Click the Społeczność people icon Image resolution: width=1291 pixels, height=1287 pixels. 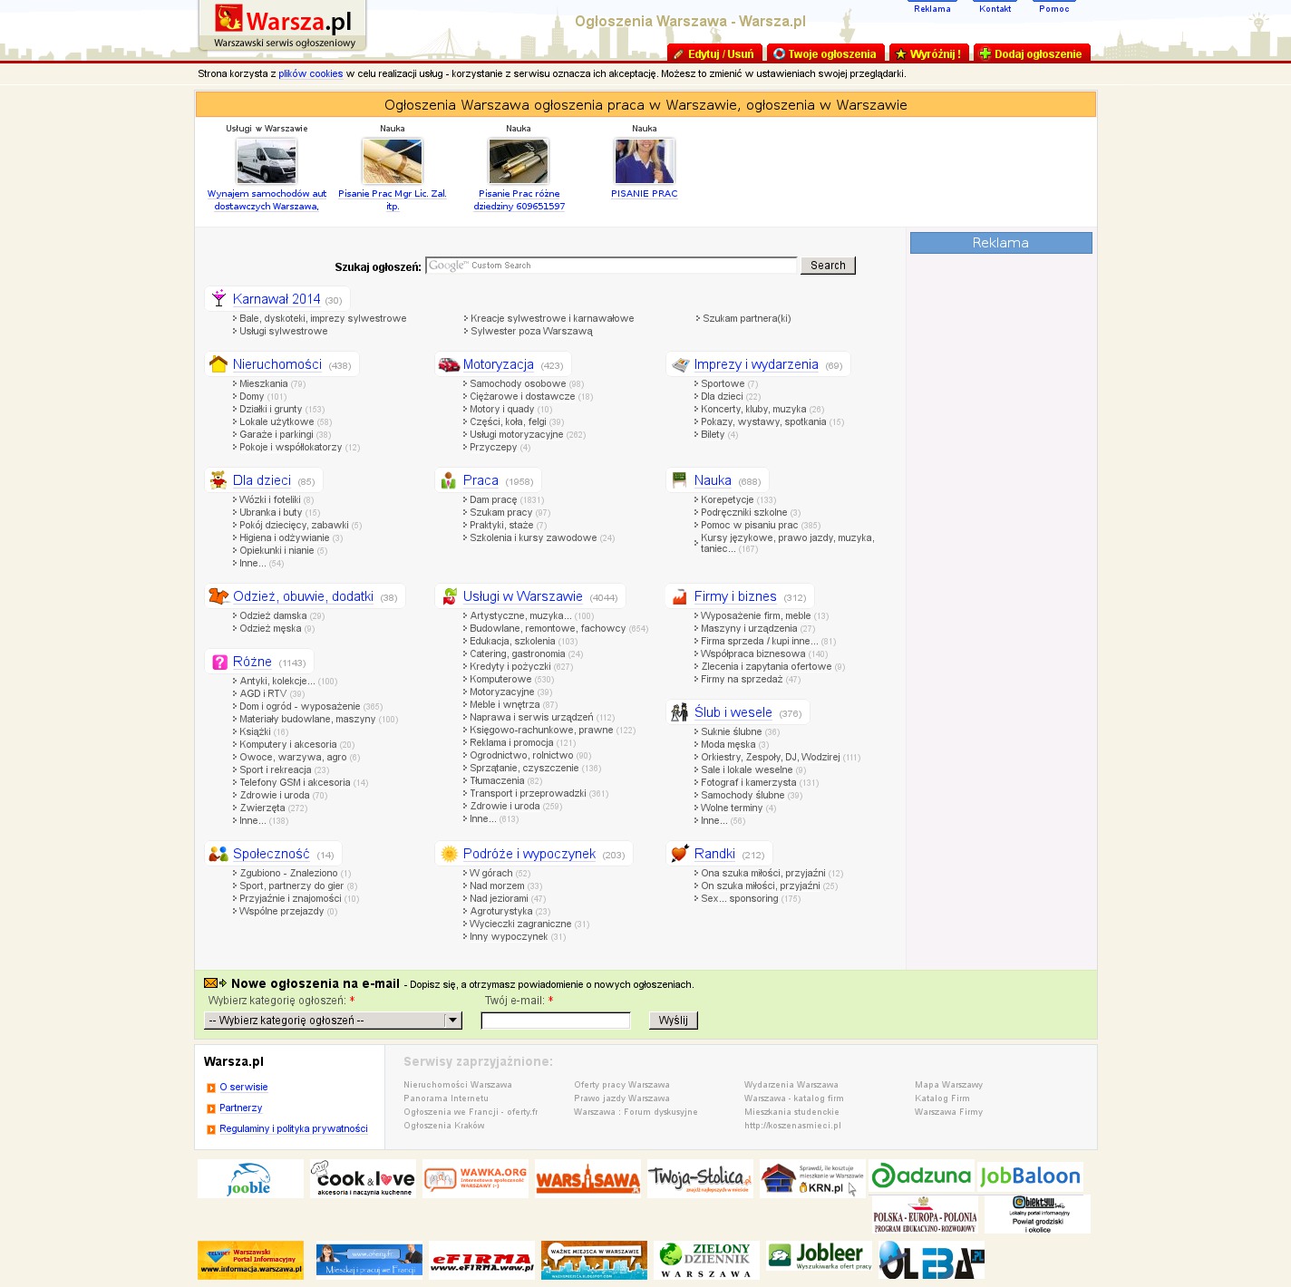[218, 853]
